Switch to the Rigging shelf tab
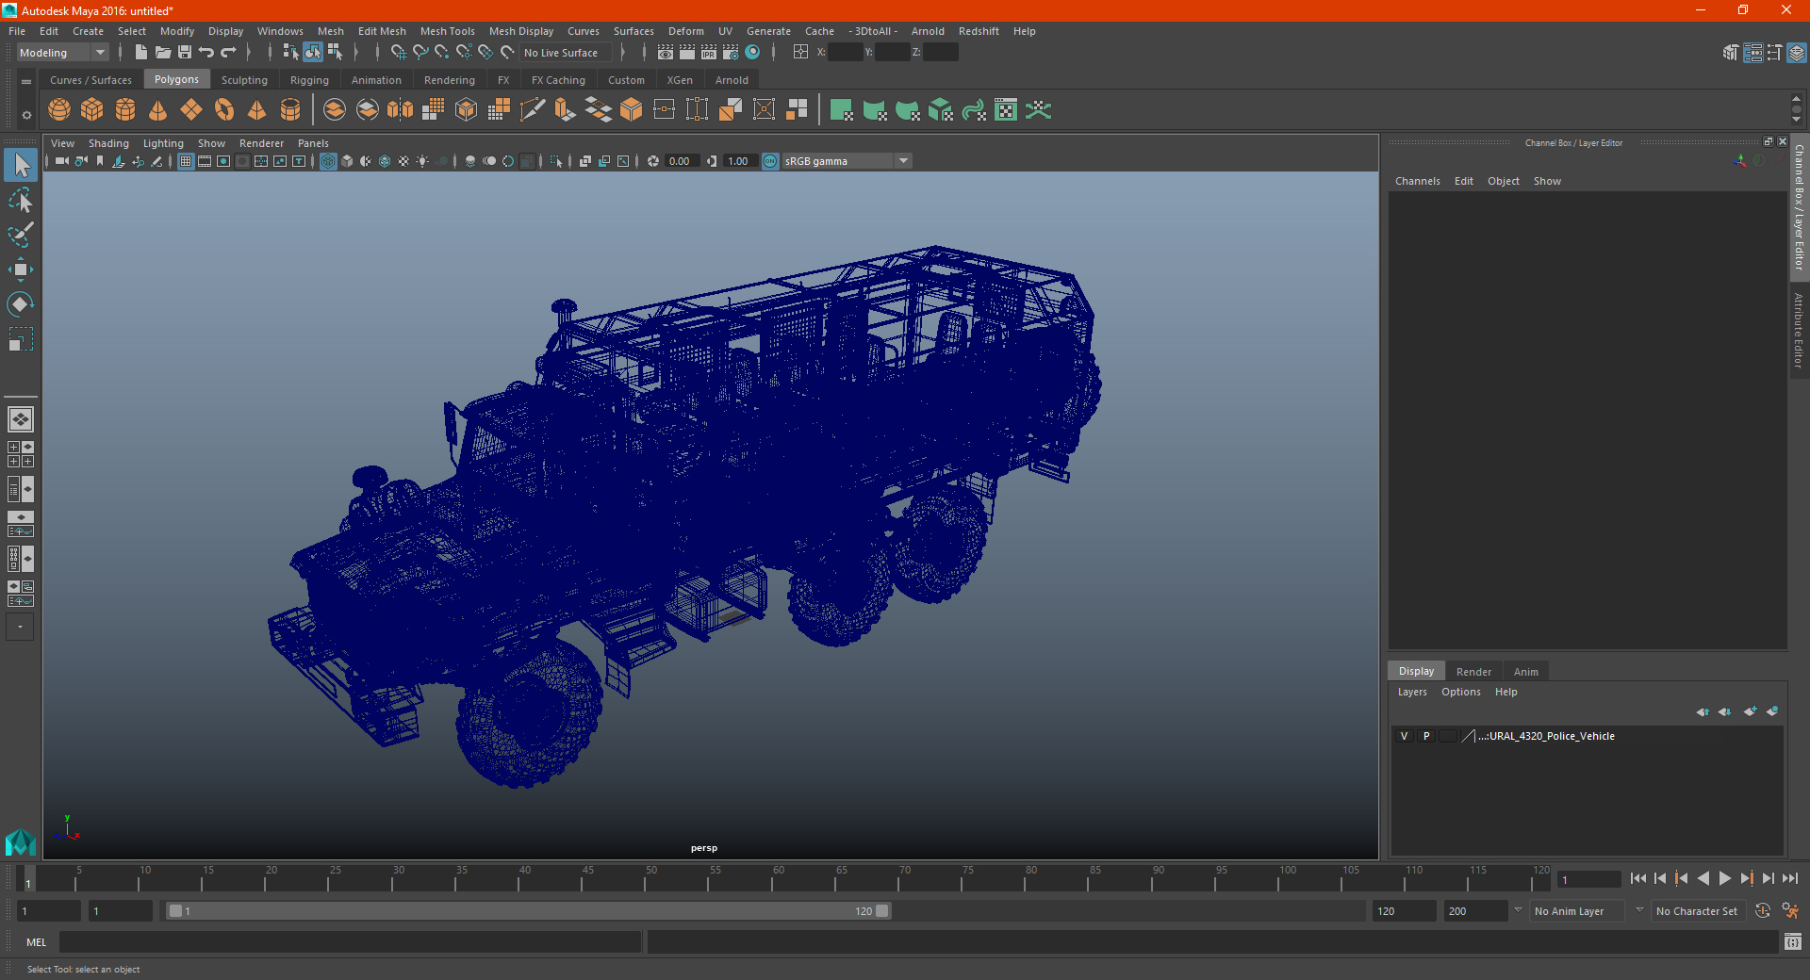This screenshot has width=1810, height=980. coord(309,80)
